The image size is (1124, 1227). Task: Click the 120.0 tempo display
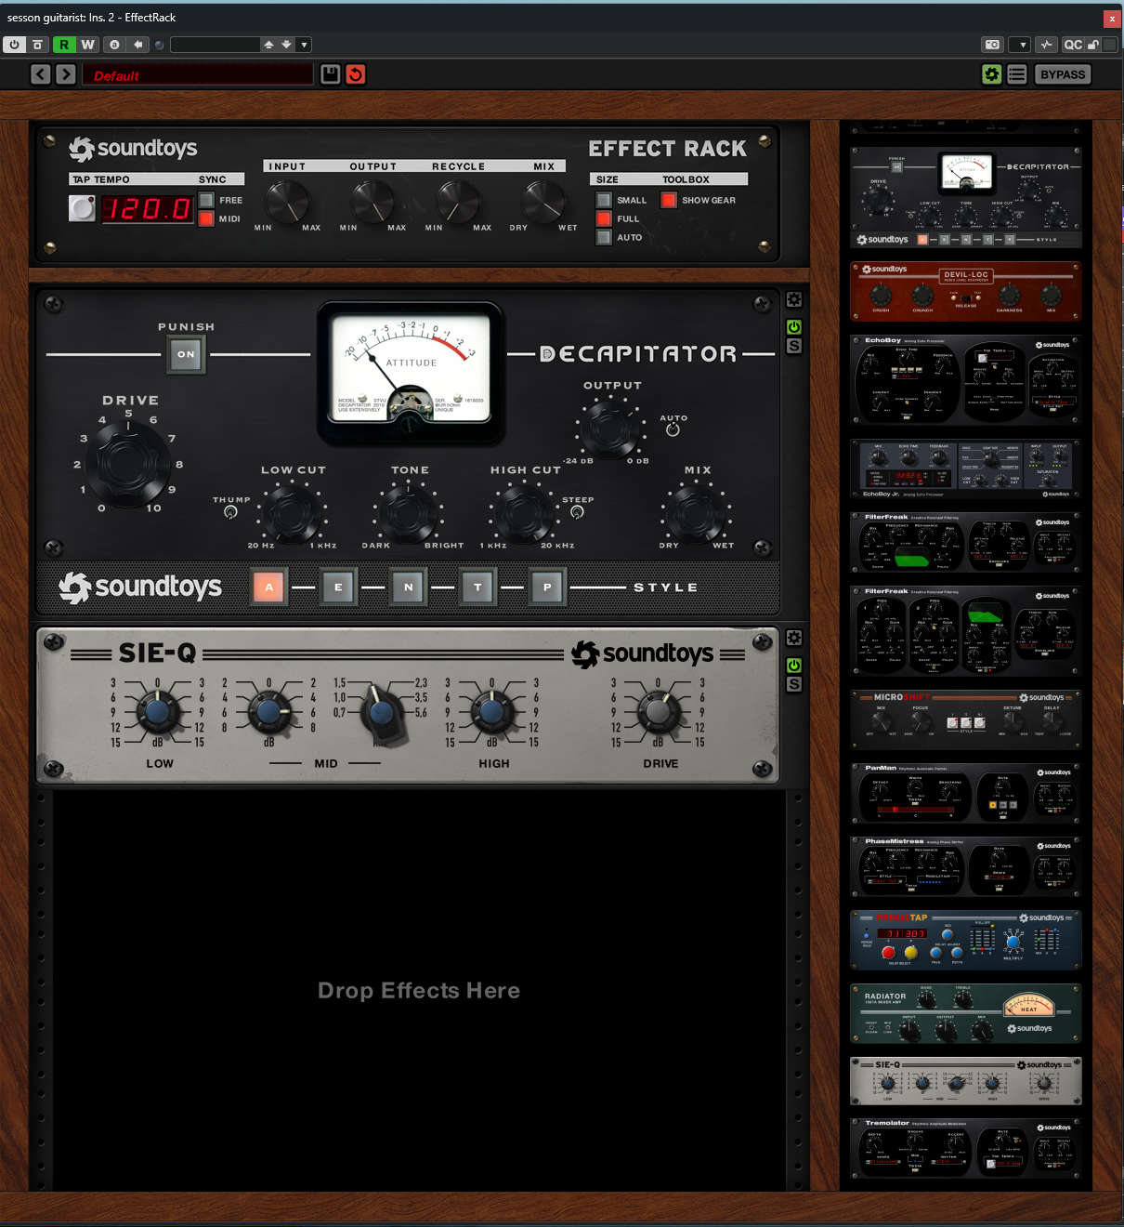tap(147, 208)
